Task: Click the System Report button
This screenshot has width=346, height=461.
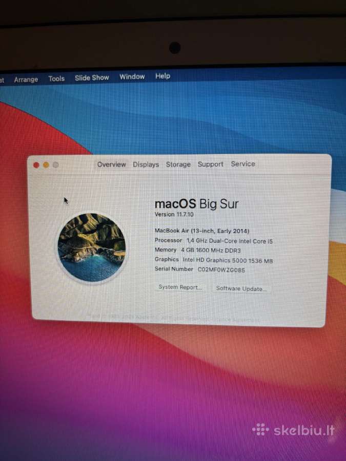Action: click(180, 287)
